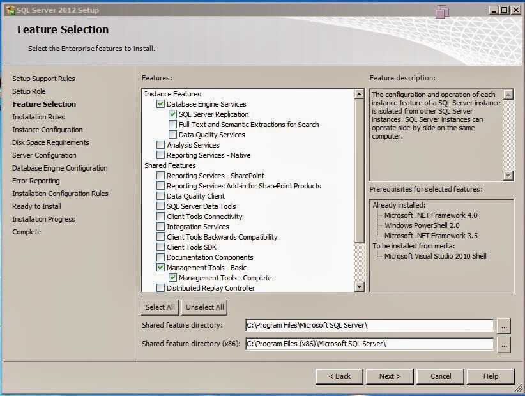Click Database Engine Configuration step
The image size is (525, 396).
click(60, 168)
